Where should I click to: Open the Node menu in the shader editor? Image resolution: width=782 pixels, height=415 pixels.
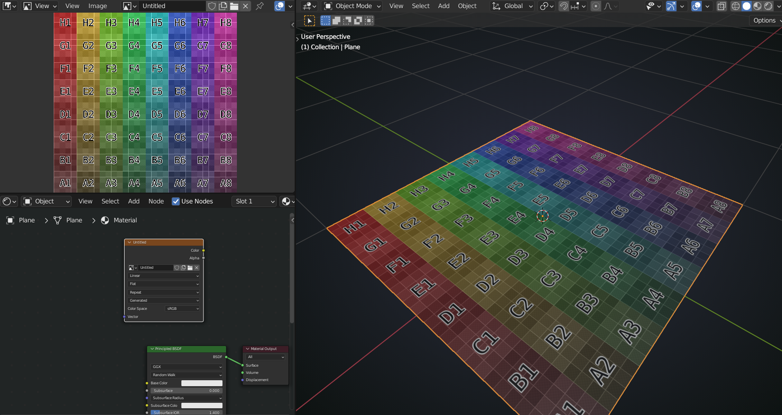(x=156, y=201)
